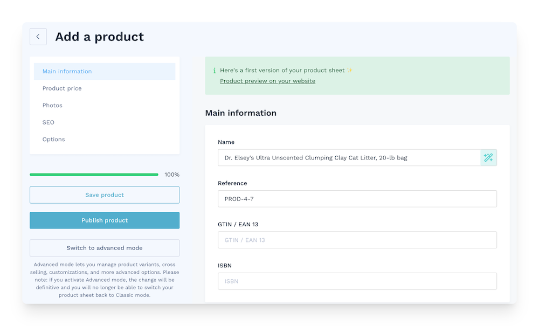
Task: Focus the ISBN input field
Action: 357,281
